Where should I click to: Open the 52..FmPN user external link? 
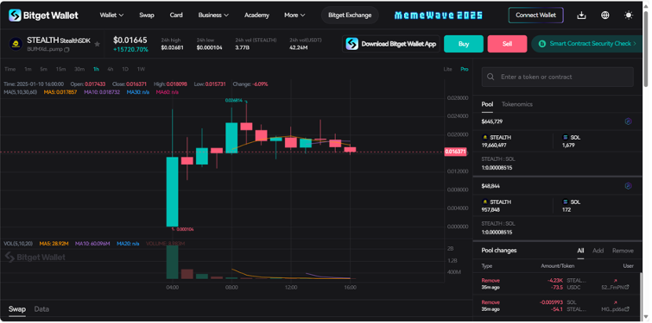click(x=627, y=288)
